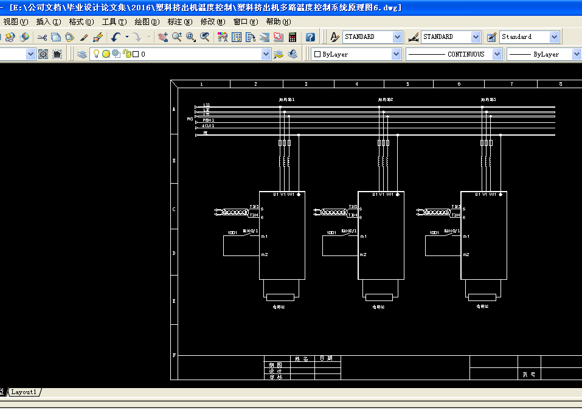This screenshot has height=413, width=582.
Task: Click Make Object's Layer Current icon
Action: click(x=279, y=54)
